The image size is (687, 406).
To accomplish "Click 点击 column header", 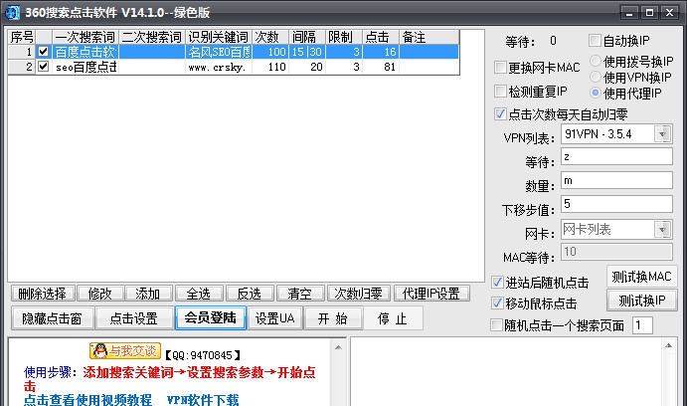I will (x=381, y=37).
